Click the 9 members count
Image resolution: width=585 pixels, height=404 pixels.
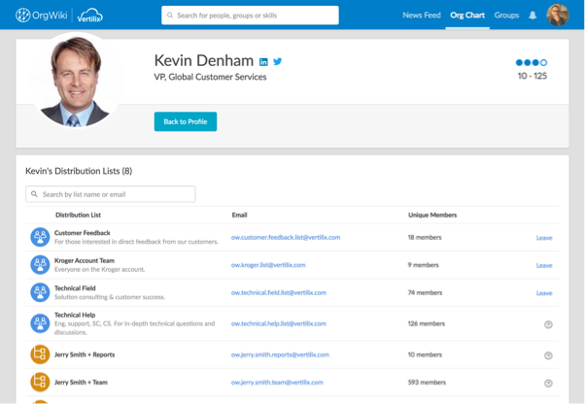tap(424, 265)
